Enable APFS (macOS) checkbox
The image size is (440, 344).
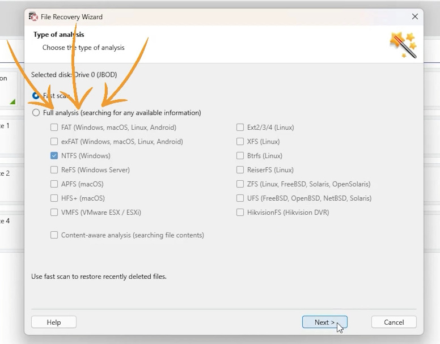click(x=54, y=184)
